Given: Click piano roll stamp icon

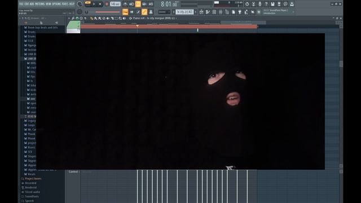Looking at the screenshot, I should [81, 18].
